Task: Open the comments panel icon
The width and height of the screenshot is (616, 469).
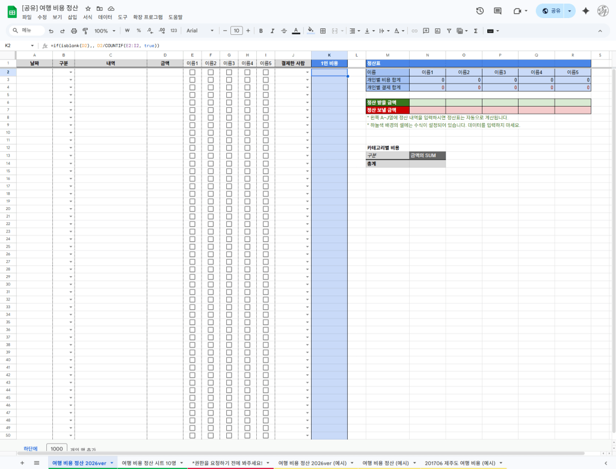Action: [497, 11]
